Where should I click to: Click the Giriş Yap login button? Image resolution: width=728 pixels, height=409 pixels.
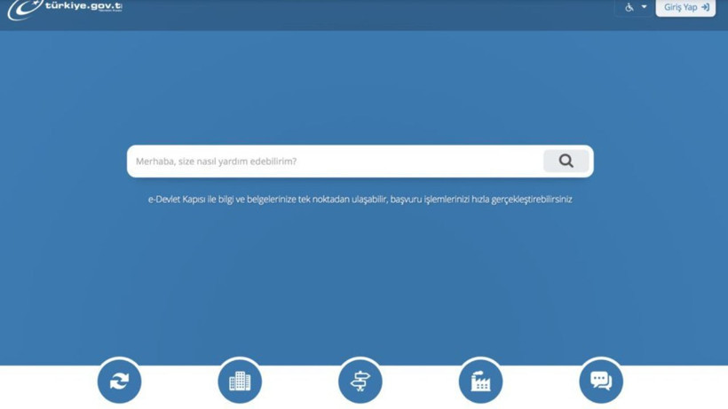pos(685,8)
